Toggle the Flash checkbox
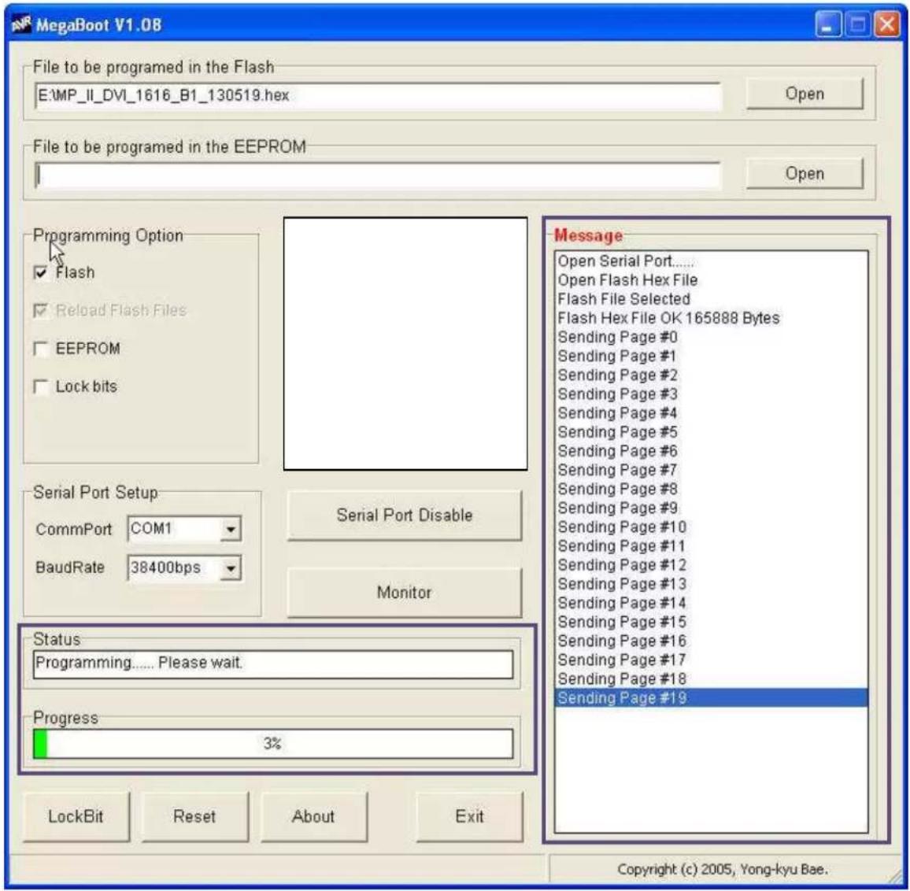Viewport: 910px width, 891px height. pyautogui.click(x=41, y=272)
